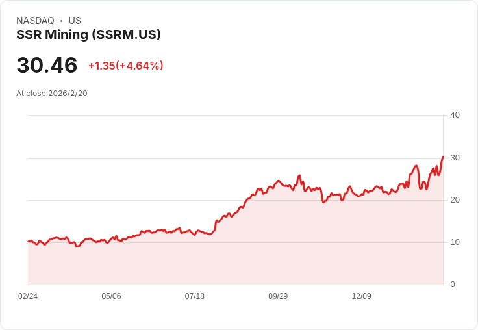Click the US market label
This screenshot has height=330, width=478.
coord(75,21)
